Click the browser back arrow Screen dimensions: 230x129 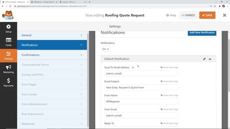3,6
